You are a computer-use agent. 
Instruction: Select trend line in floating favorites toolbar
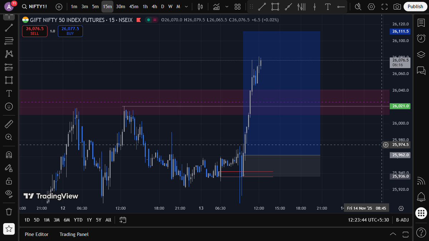(x=262, y=6)
